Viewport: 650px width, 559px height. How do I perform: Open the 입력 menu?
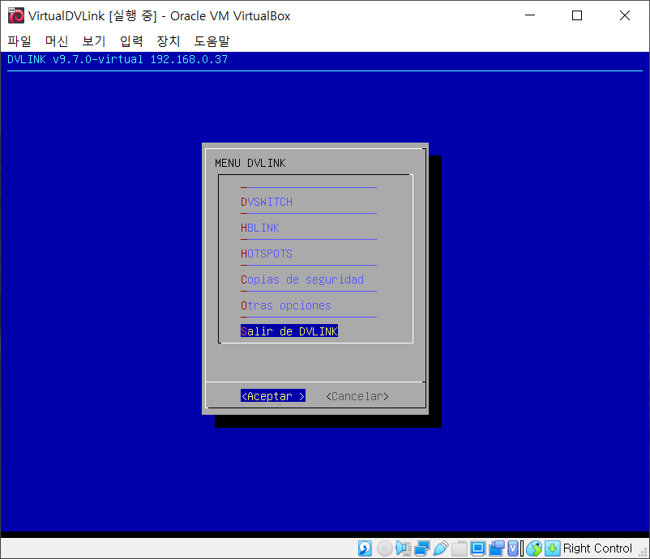(131, 41)
